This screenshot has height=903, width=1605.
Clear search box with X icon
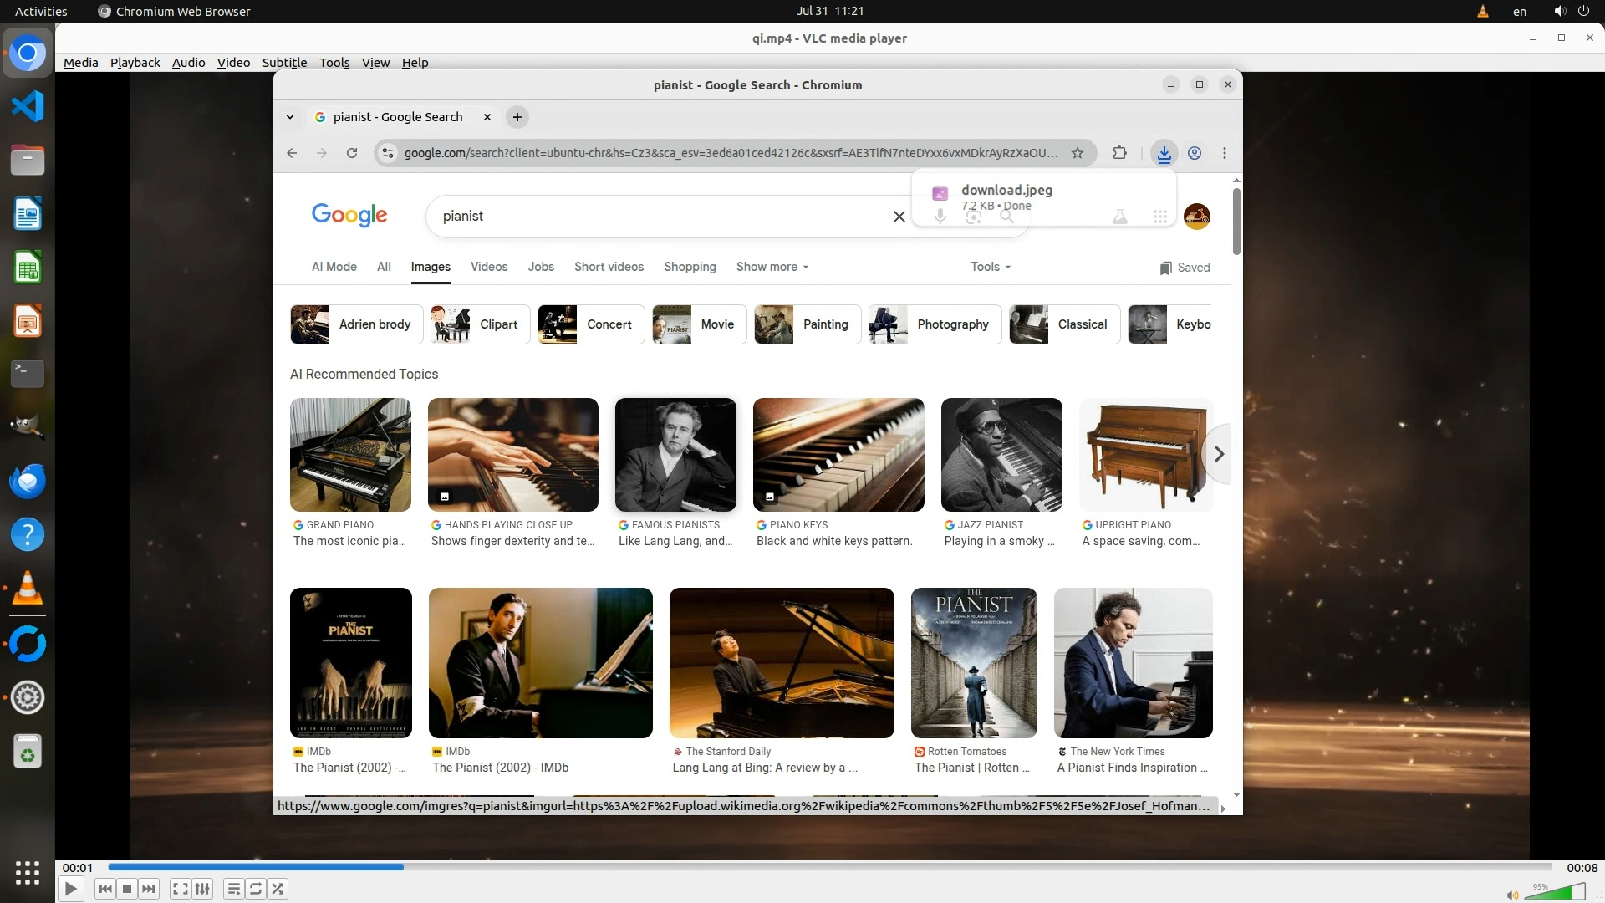[899, 217]
